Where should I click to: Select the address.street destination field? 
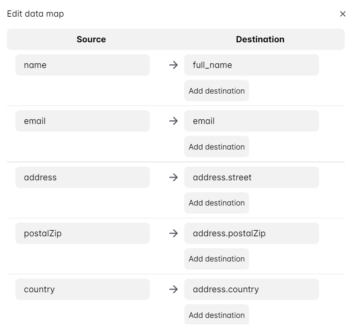pyautogui.click(x=251, y=177)
